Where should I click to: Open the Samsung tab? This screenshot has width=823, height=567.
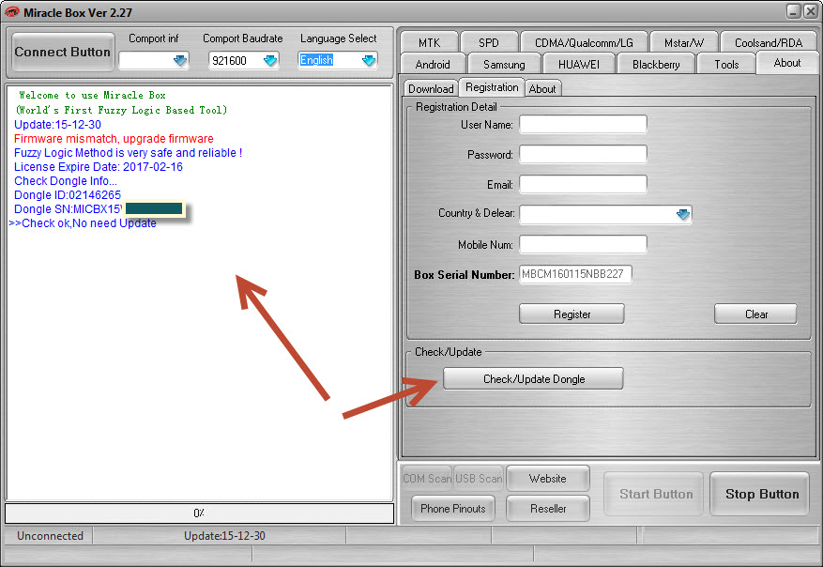click(504, 64)
